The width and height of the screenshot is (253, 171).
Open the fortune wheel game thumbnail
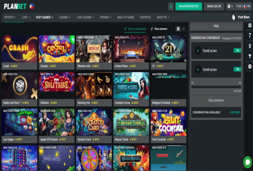coord(94,158)
